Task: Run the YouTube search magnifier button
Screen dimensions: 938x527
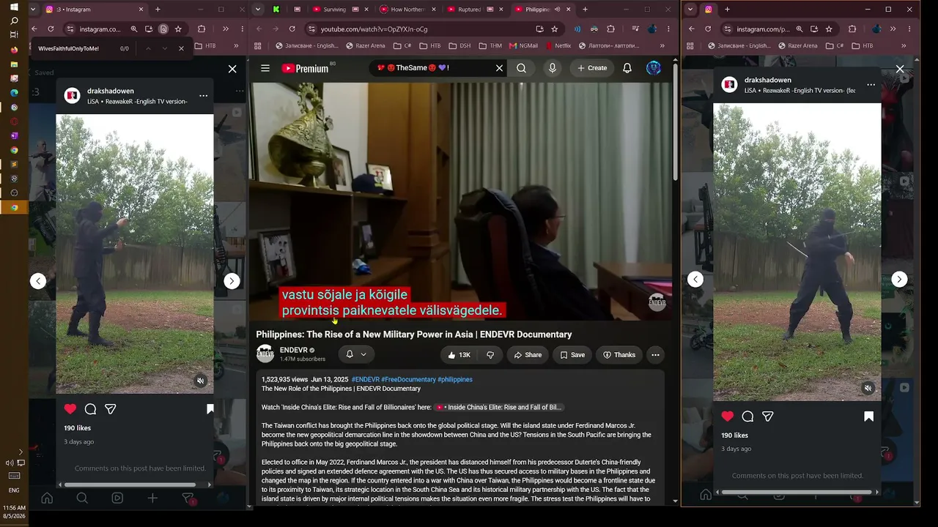Action: click(521, 68)
